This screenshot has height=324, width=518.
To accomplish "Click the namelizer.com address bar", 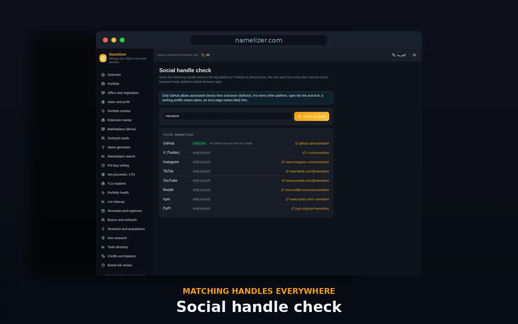I will [x=259, y=40].
